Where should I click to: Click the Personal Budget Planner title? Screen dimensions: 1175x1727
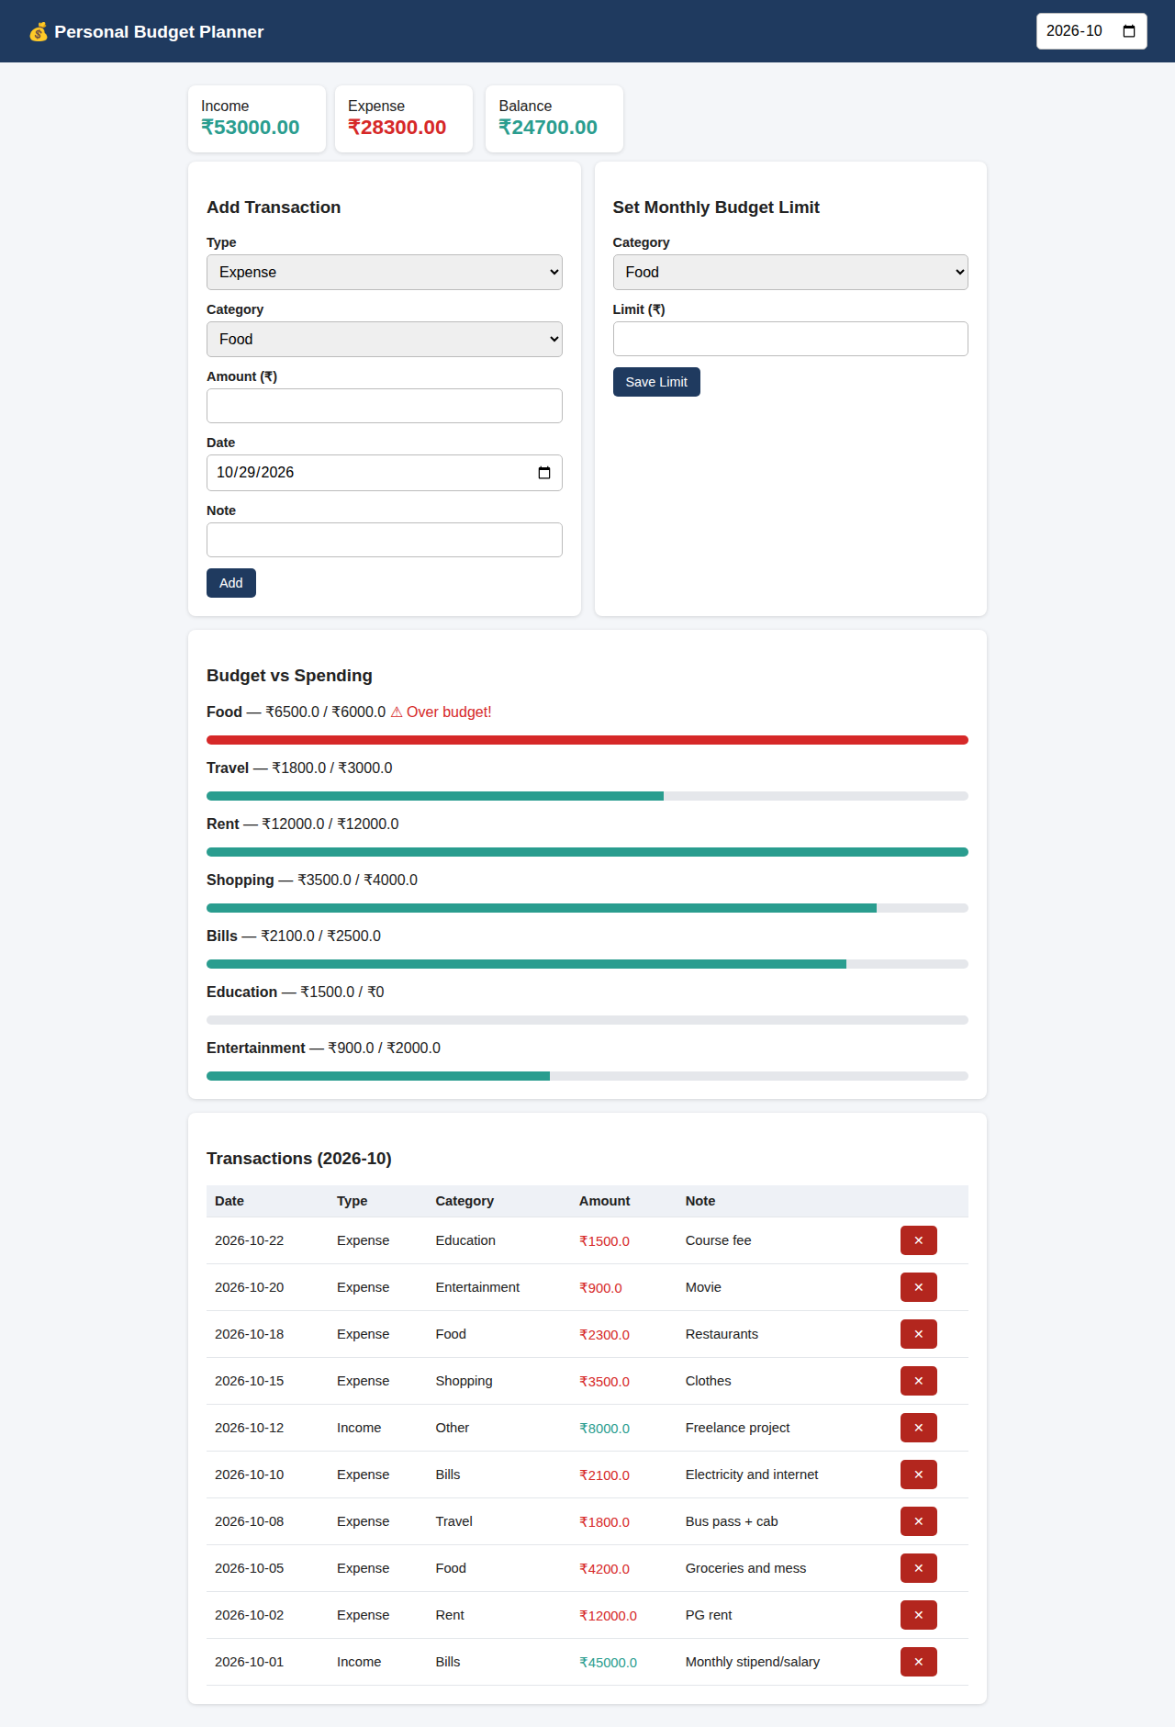pyautogui.click(x=159, y=32)
